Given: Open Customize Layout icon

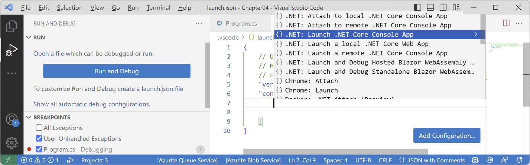Looking at the screenshot, I should [455, 7].
